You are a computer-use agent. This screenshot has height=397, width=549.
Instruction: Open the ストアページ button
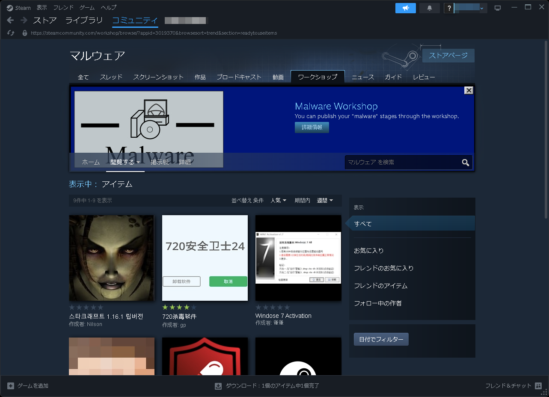coord(448,55)
